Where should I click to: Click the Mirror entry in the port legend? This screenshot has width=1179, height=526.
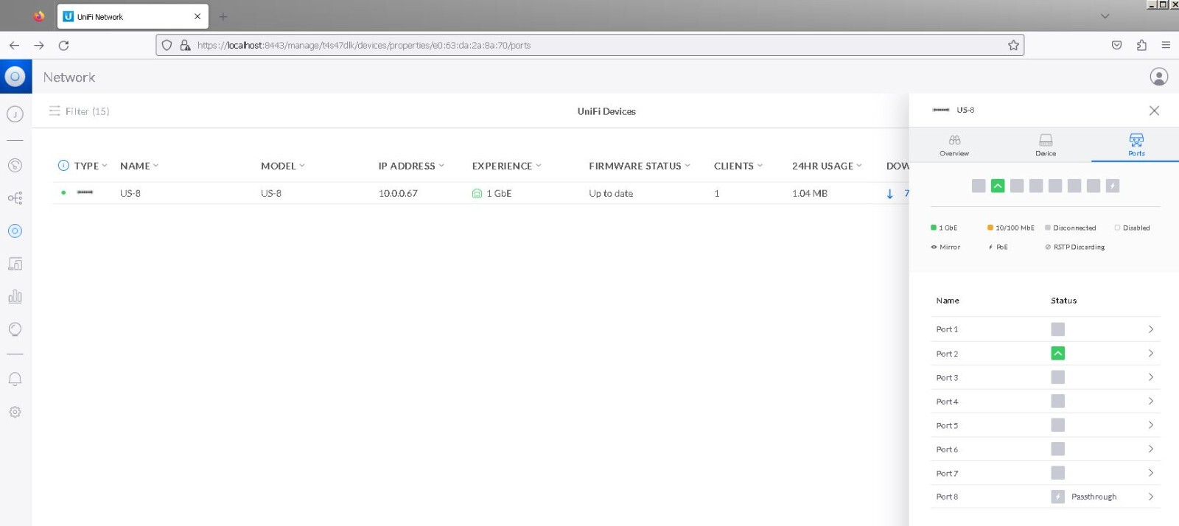[x=945, y=248]
